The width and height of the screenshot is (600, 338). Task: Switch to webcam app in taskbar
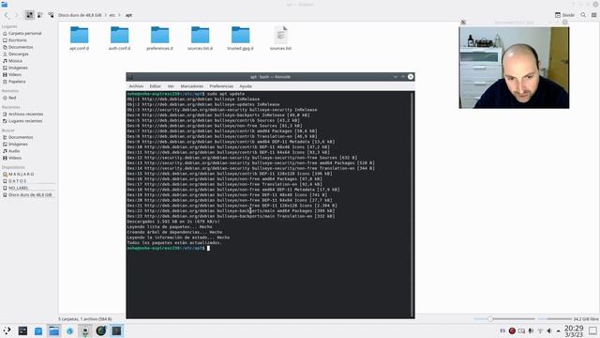(85, 330)
